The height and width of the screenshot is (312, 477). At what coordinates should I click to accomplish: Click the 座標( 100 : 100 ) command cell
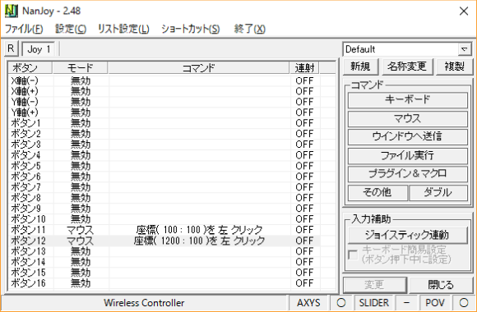click(199, 230)
